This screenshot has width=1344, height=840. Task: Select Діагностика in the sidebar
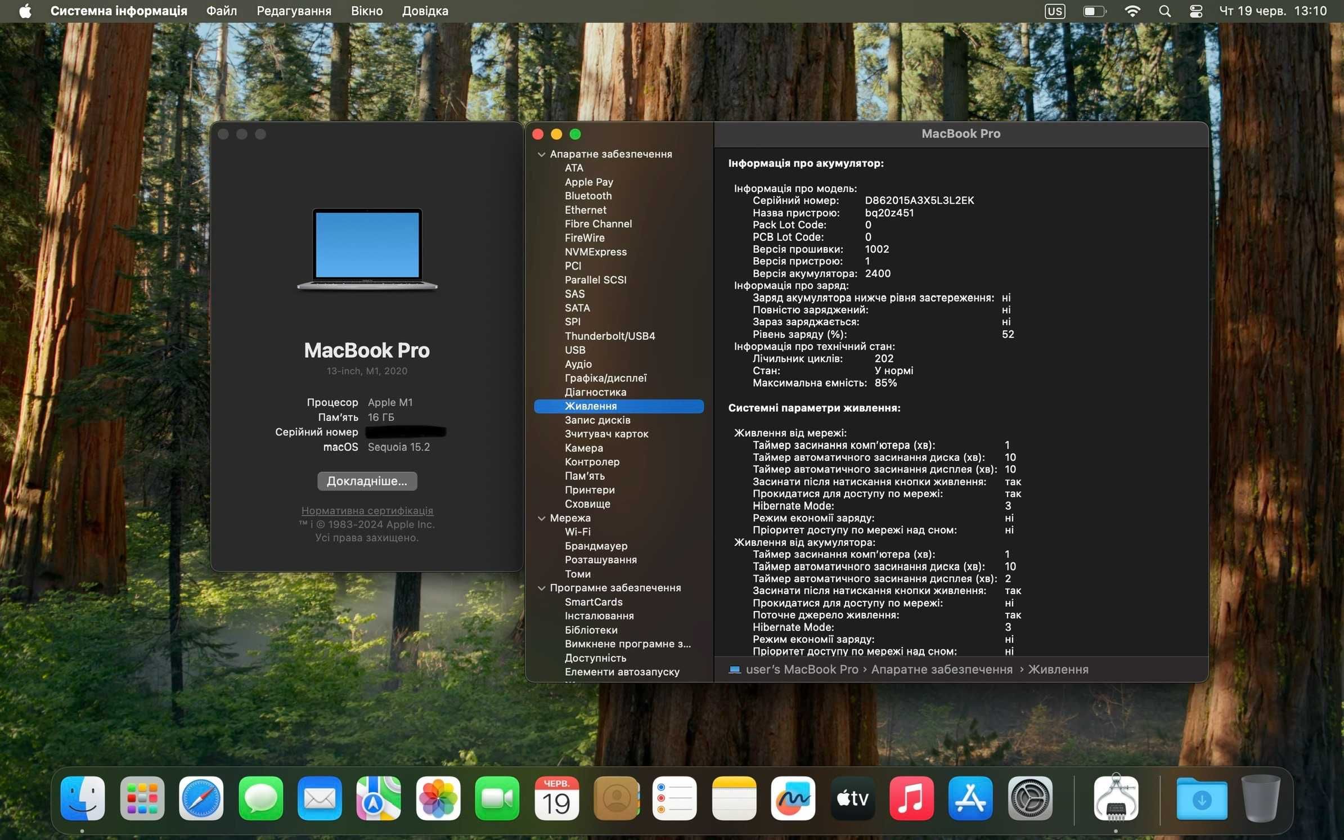(595, 392)
